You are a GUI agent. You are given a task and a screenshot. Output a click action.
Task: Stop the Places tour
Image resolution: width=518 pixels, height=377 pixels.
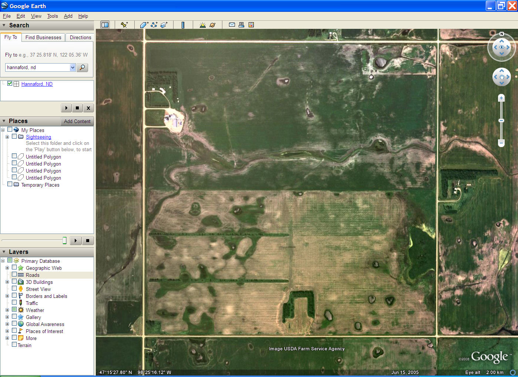88,241
